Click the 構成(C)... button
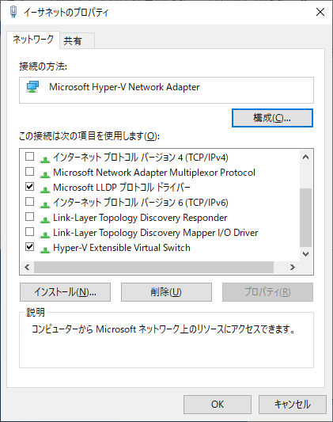This screenshot has height=422, width=333. coord(272,118)
